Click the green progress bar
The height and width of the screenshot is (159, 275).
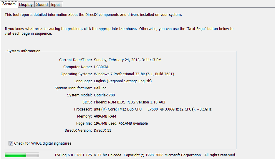22,155
